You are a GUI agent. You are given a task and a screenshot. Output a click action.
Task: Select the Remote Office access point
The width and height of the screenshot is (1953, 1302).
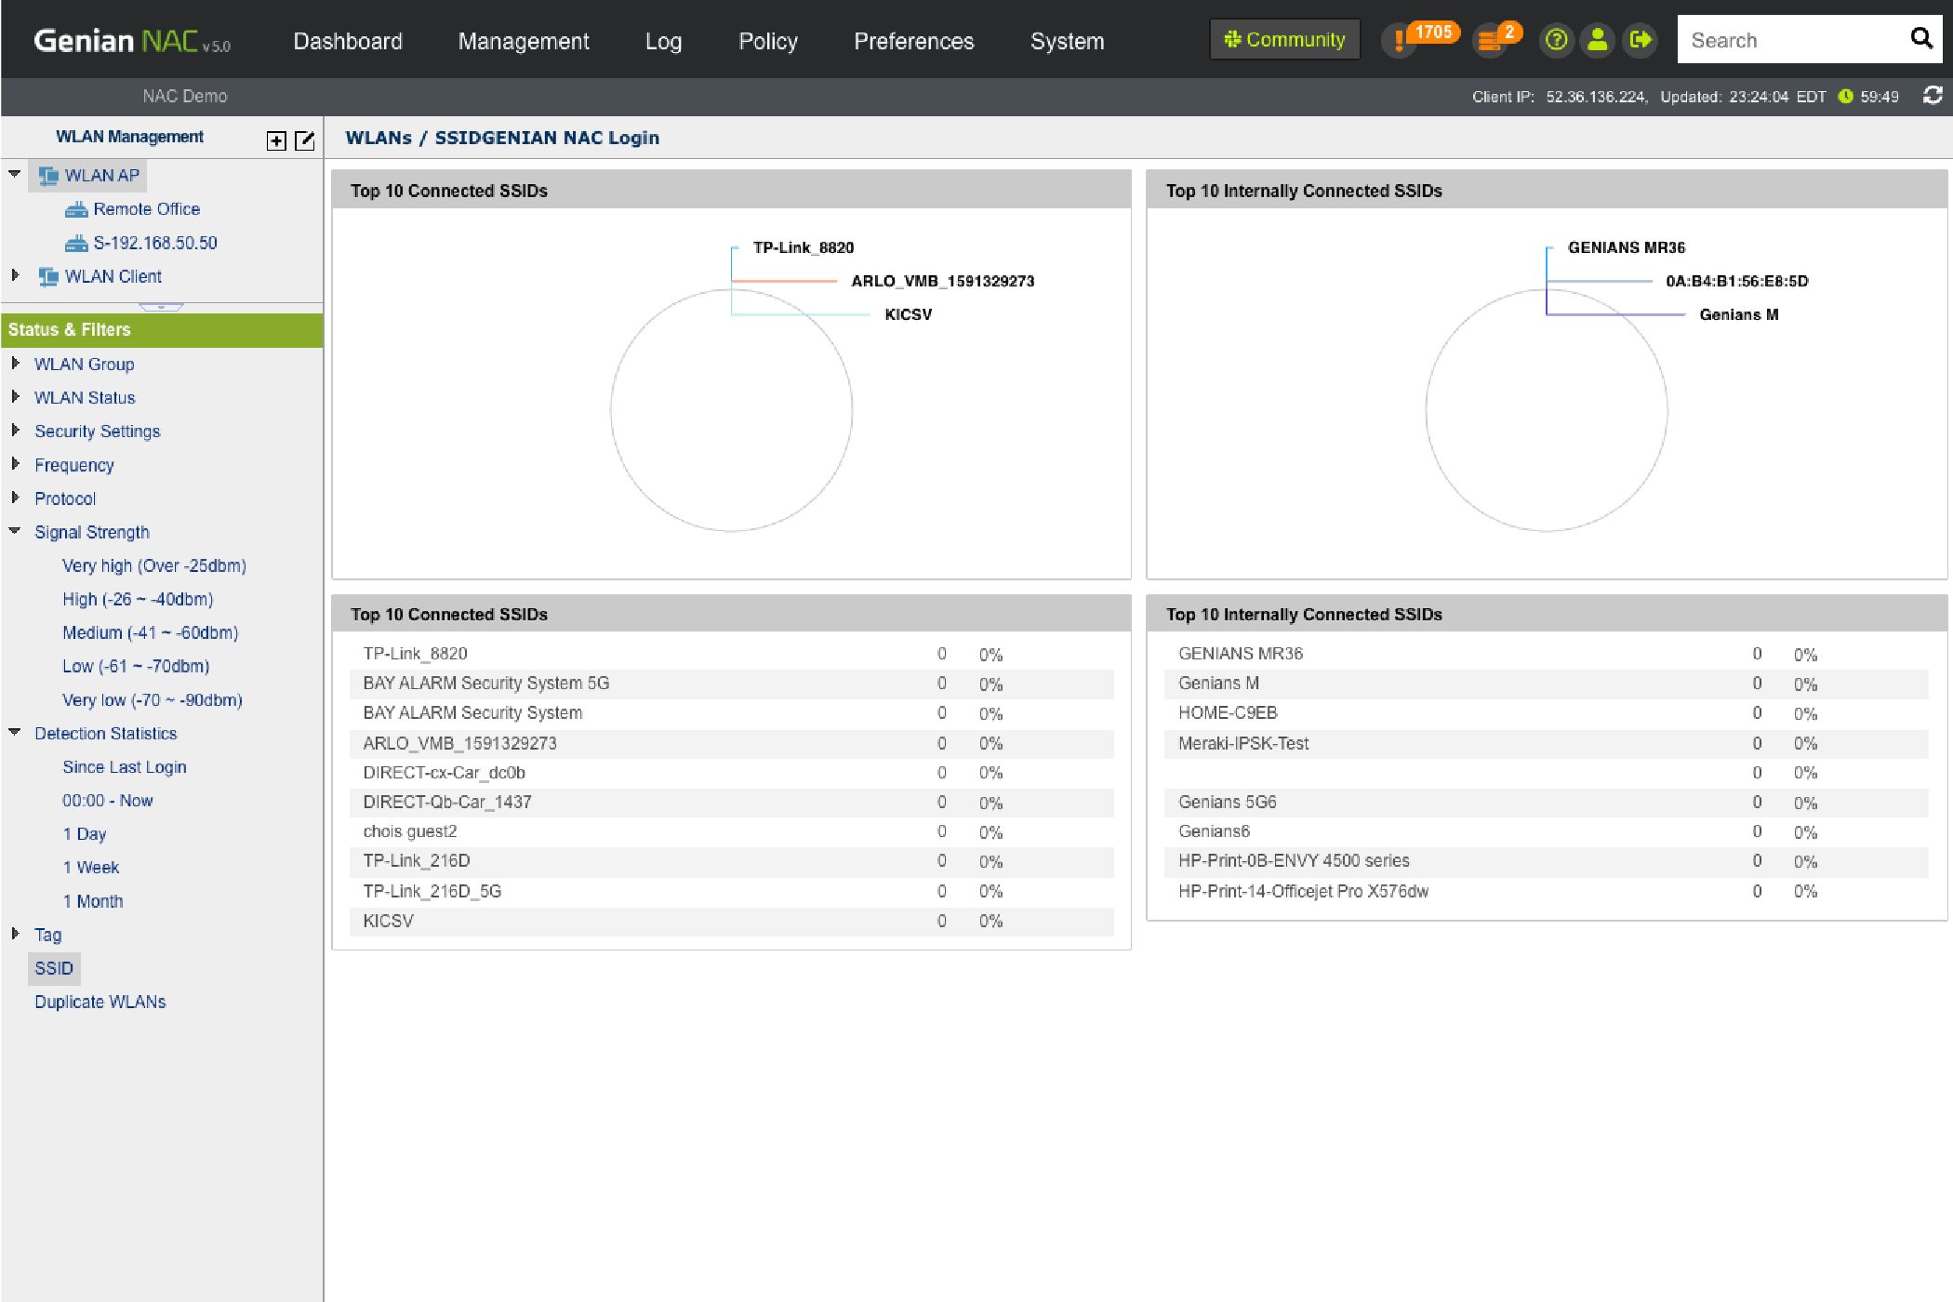(146, 209)
